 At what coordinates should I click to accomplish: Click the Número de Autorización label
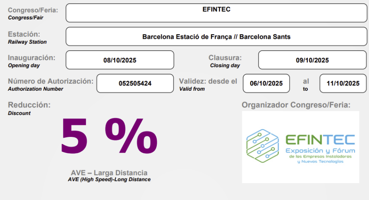click(x=50, y=81)
